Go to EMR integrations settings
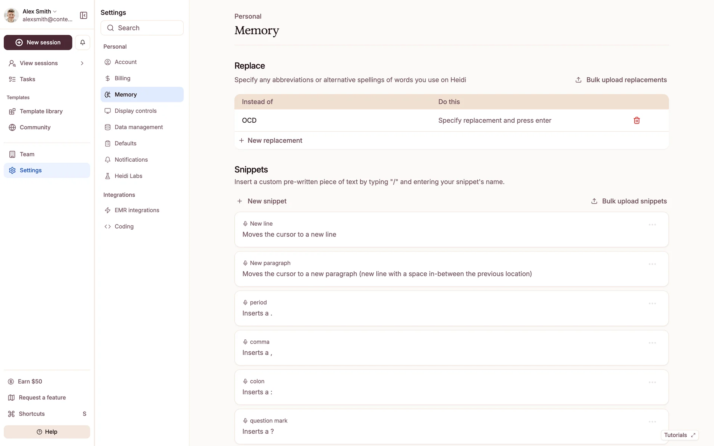The width and height of the screenshot is (714, 446). point(136,210)
